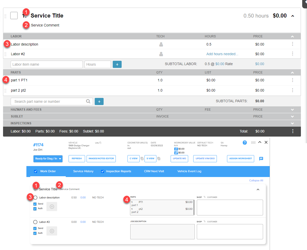Image resolution: width=307 pixels, height=250 pixels.
Task: Click the JOB DESCRIPTION text box
Action: (163, 232)
